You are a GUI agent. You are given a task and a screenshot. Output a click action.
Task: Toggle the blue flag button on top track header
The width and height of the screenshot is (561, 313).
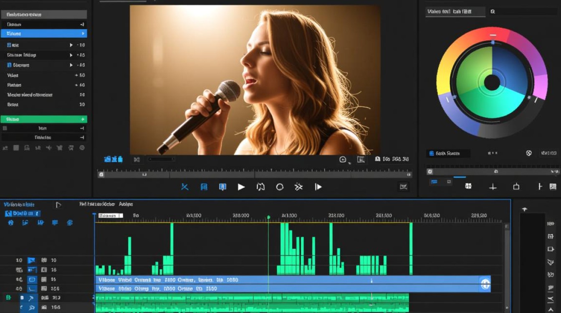pyautogui.click(x=31, y=260)
